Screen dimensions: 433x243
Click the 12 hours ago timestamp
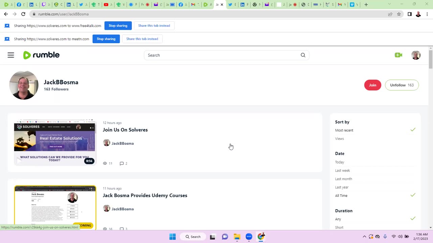point(112,123)
